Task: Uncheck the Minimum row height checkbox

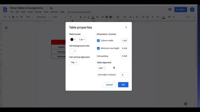Action: (x=98, y=49)
